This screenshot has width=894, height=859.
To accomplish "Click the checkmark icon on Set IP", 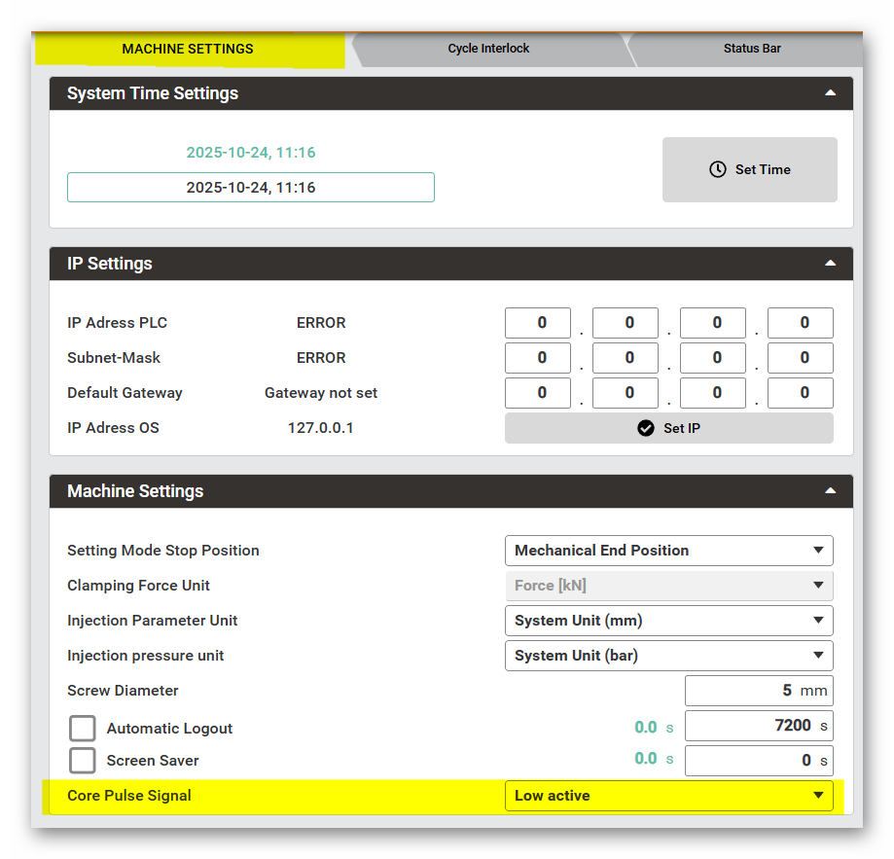I will click(645, 428).
